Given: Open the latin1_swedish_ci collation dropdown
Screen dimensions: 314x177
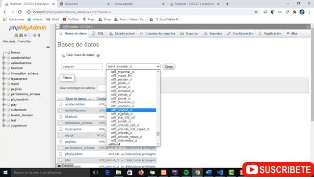Looking at the screenshot, I should [x=133, y=66].
